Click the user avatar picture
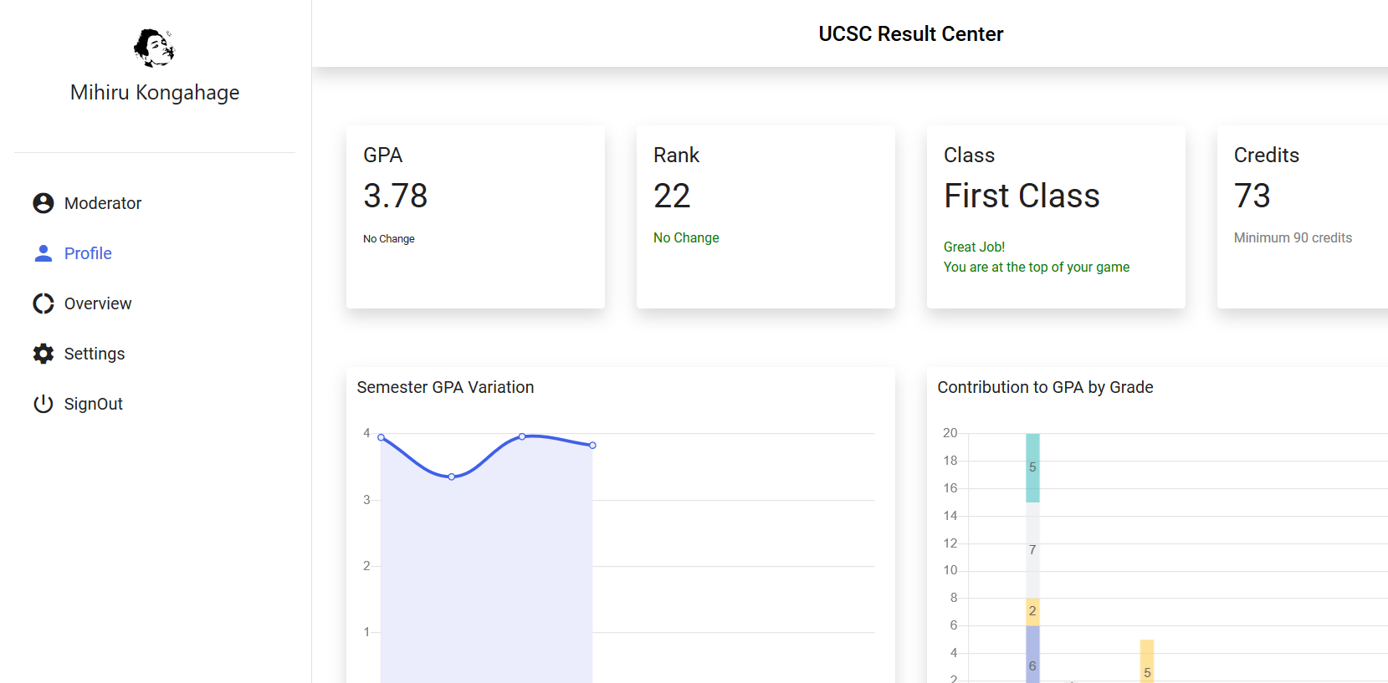The height and width of the screenshot is (683, 1388). pos(155,48)
